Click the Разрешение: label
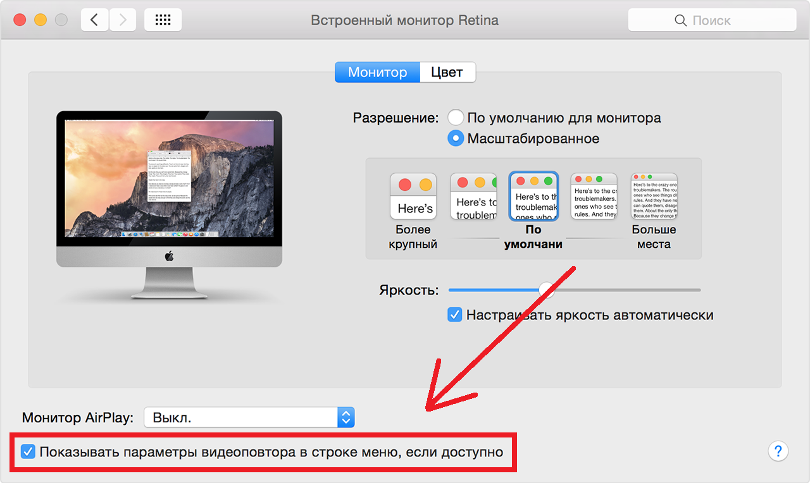The height and width of the screenshot is (483, 810). click(x=396, y=118)
